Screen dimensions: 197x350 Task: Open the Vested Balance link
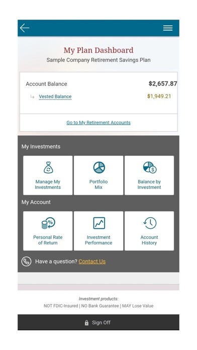[x=55, y=97]
